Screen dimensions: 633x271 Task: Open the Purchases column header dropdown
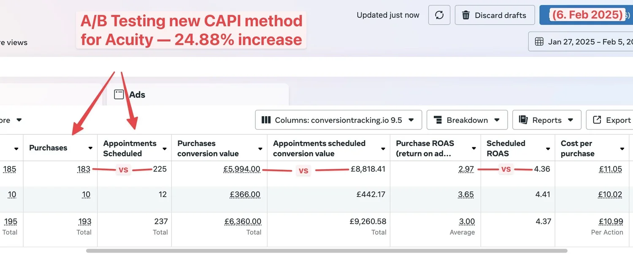coord(90,148)
